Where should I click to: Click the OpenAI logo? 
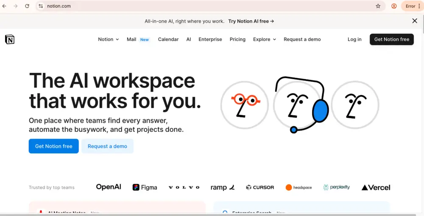[109, 187]
